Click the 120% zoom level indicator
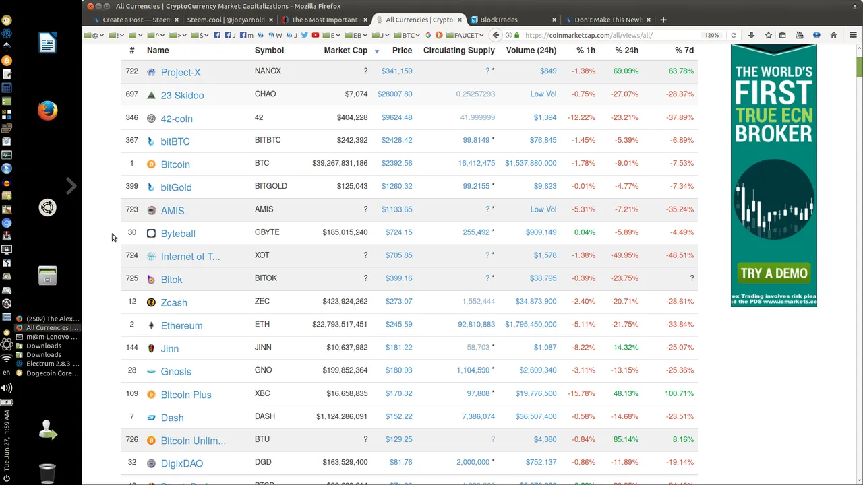The height and width of the screenshot is (485, 863). pos(712,35)
